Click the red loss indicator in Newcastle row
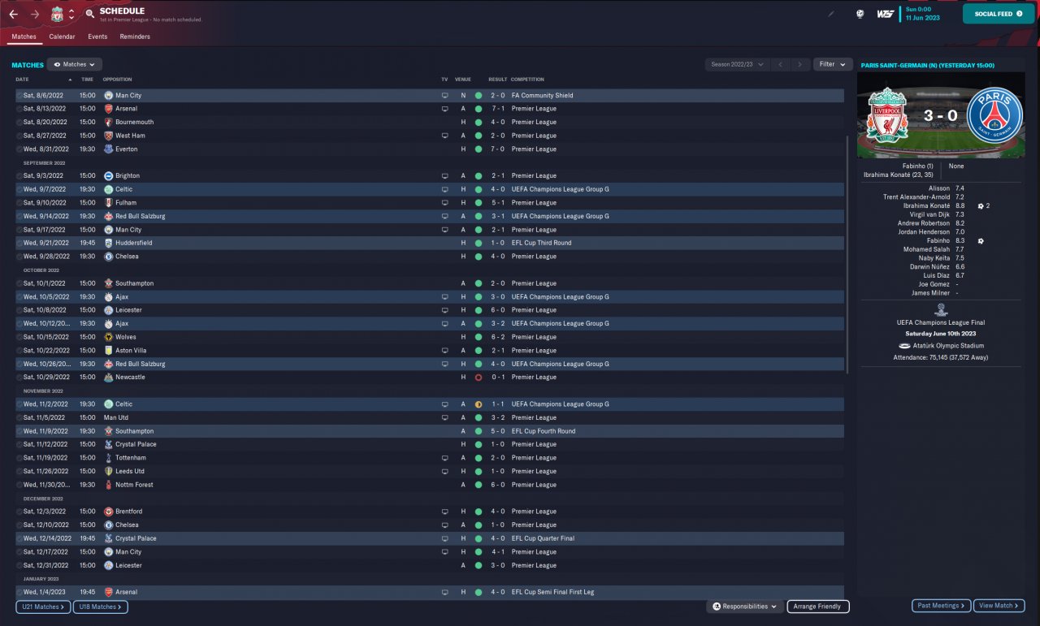Screen dimensions: 1040x626 point(479,378)
